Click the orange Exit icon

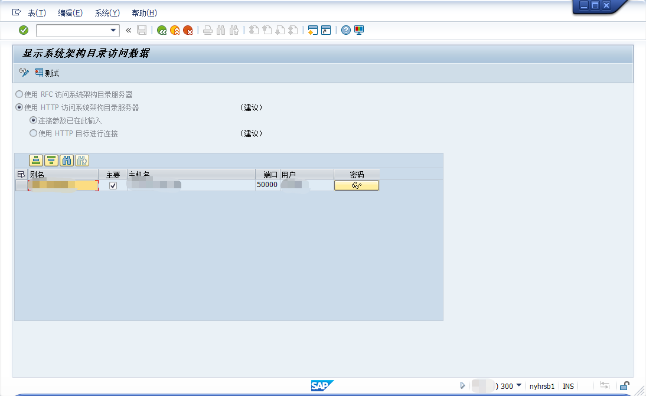click(175, 30)
